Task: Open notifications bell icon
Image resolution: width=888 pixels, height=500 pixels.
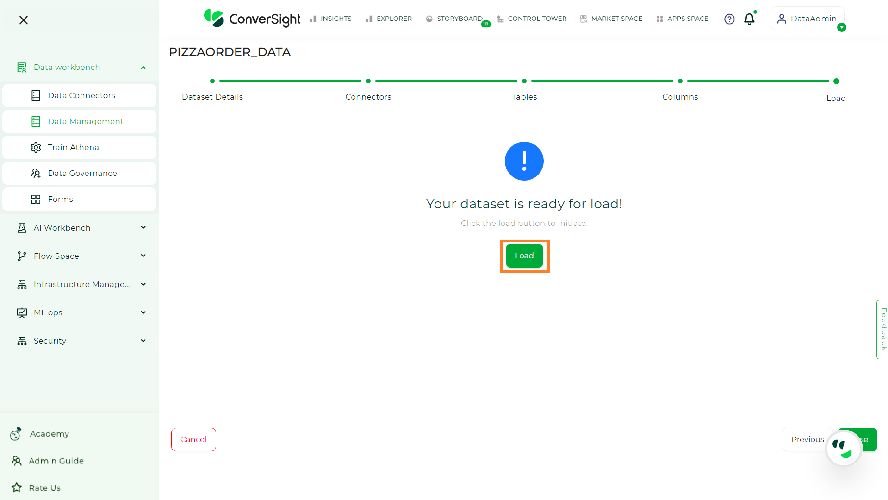Action: (749, 19)
